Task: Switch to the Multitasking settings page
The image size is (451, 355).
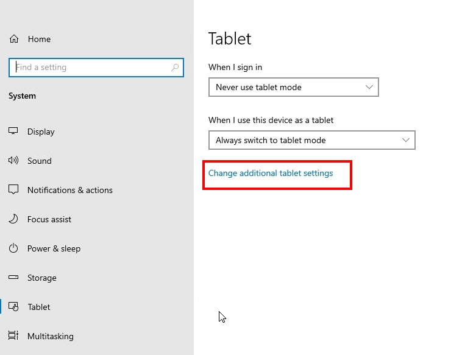Action: [x=51, y=336]
